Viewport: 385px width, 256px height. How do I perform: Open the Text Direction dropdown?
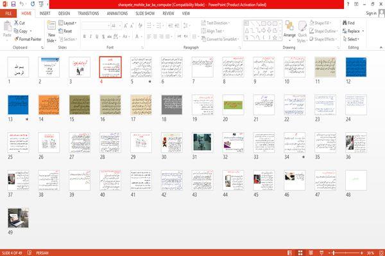click(216, 23)
